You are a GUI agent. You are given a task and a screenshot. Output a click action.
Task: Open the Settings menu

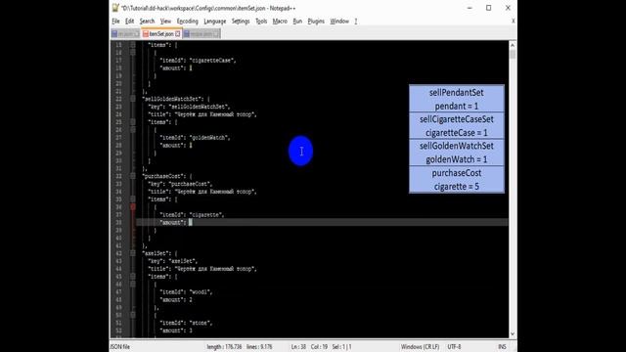coord(241,22)
